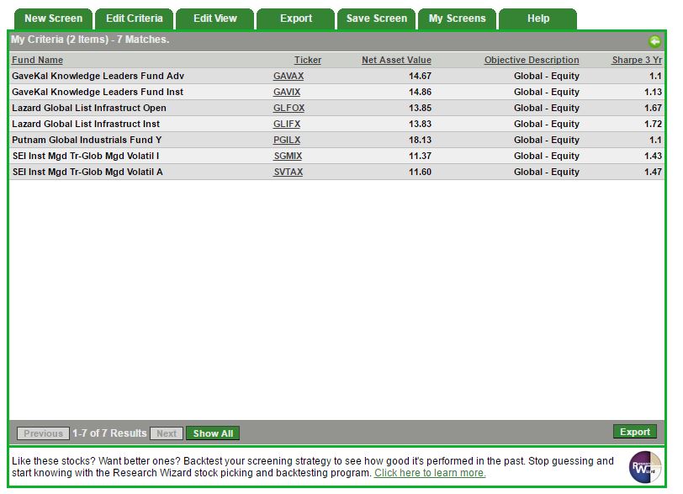Click the 14.86 net asset value
This screenshot has width=683, height=494.
[x=420, y=93]
